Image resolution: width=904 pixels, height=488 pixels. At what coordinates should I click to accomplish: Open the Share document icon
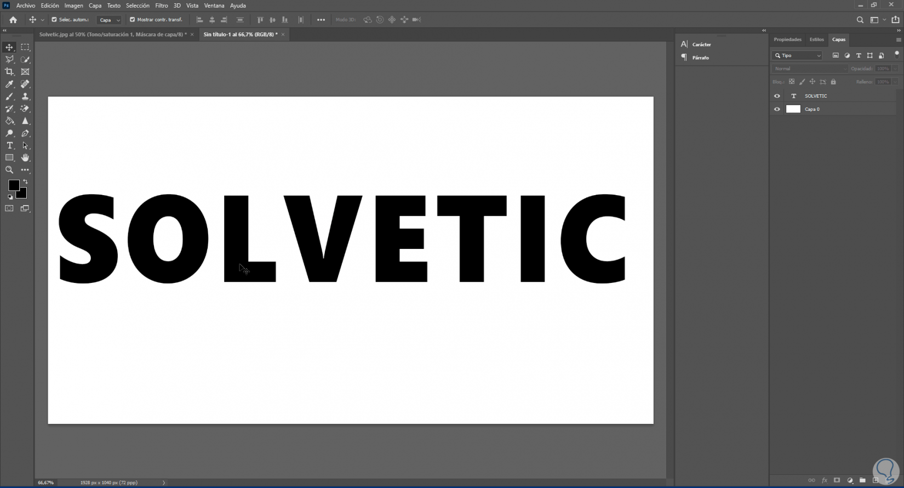coord(895,20)
